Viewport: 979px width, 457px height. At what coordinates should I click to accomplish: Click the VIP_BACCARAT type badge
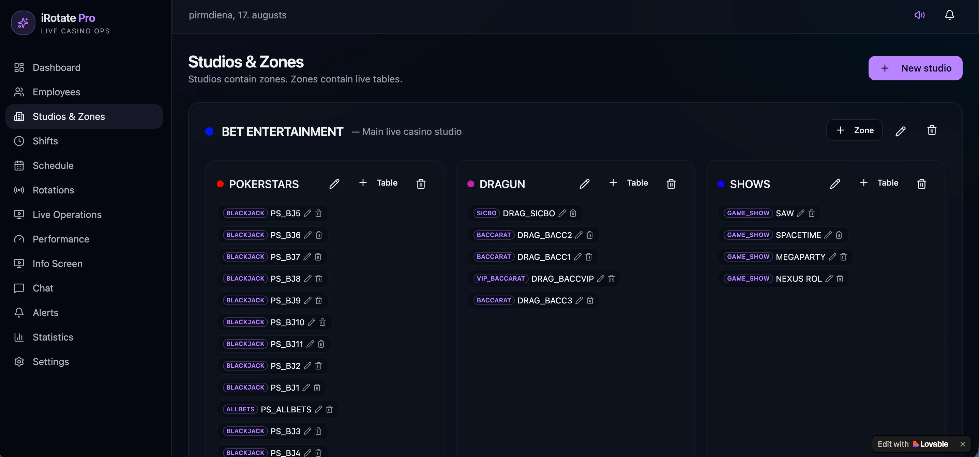pyautogui.click(x=501, y=279)
